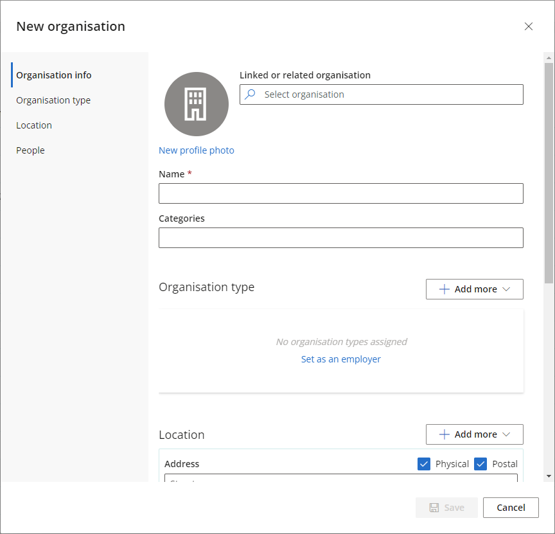Click the 'Linked or related organisation' label
The image size is (555, 534).
(304, 75)
